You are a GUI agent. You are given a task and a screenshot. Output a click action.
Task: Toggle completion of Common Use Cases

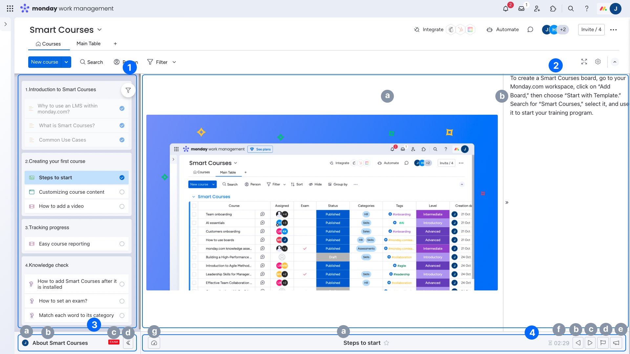tap(122, 140)
